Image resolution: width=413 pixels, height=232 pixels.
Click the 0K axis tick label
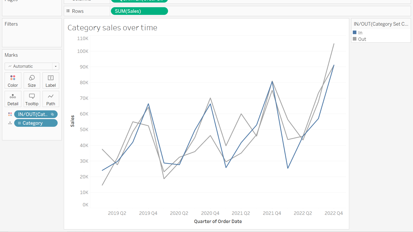click(85, 205)
